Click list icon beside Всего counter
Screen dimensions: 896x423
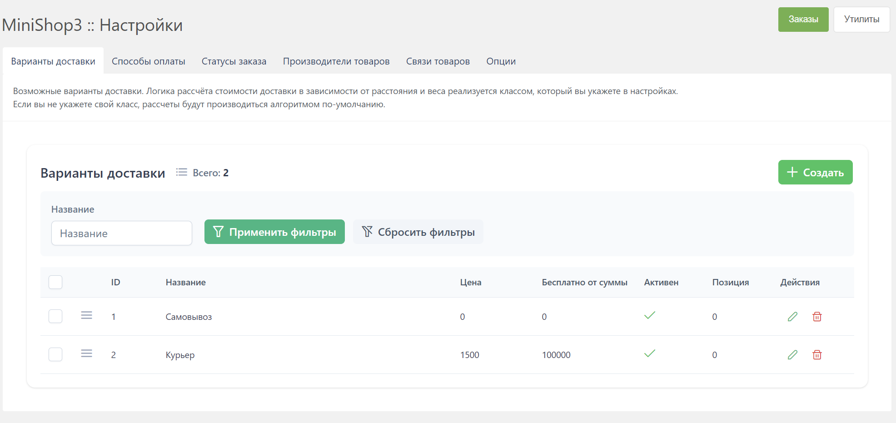[x=182, y=172]
